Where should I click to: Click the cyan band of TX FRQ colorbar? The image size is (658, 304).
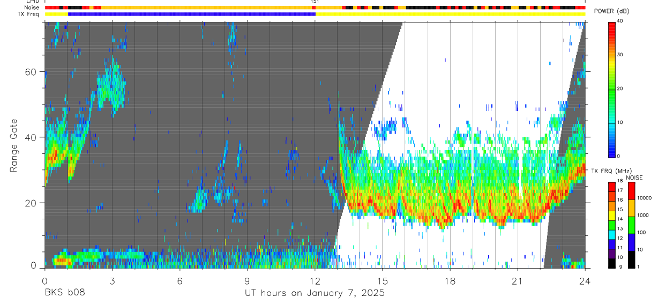coord(611,234)
